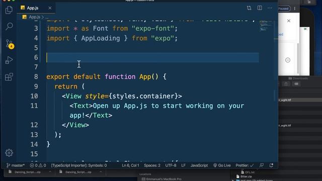Viewport: 322px width, 181px height.
Task: Click Ln 6, Col 1 status entry
Action: 130,165
